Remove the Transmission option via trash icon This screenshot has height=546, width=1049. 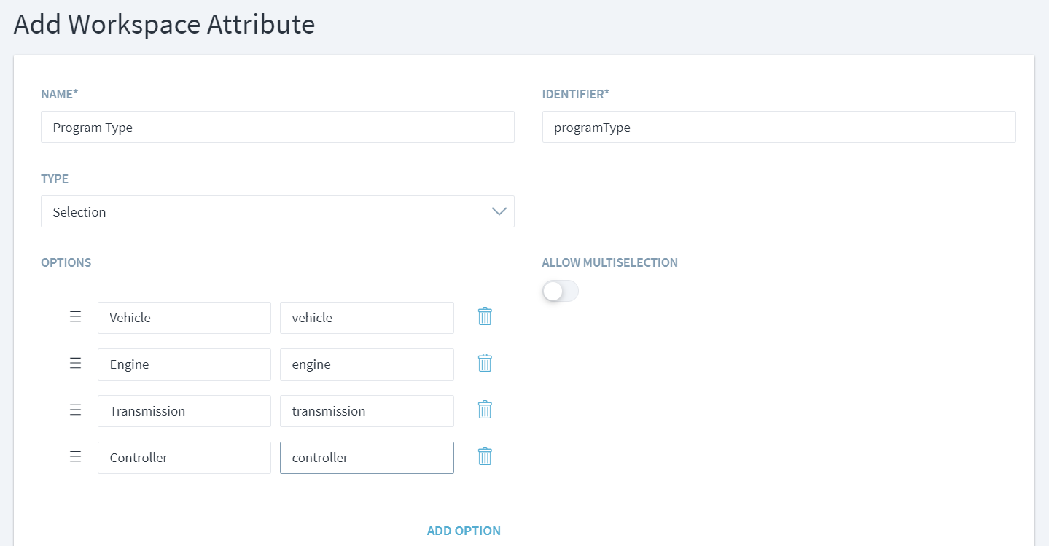(485, 410)
